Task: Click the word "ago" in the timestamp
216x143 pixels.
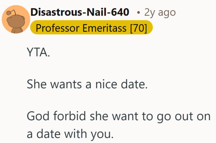Action: 167,13
